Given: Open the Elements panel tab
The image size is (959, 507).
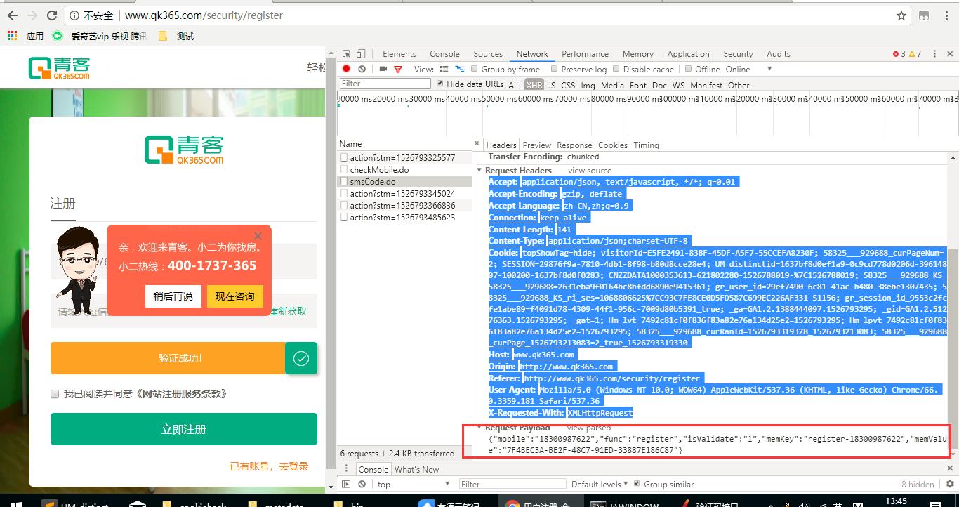Looking at the screenshot, I should [x=399, y=54].
